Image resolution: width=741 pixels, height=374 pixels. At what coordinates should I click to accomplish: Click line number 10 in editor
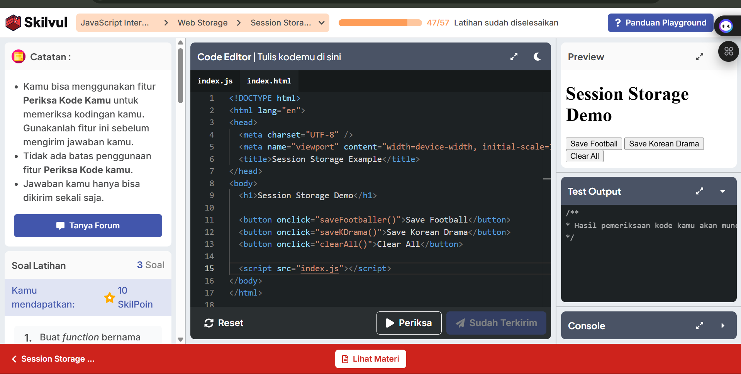coord(209,208)
